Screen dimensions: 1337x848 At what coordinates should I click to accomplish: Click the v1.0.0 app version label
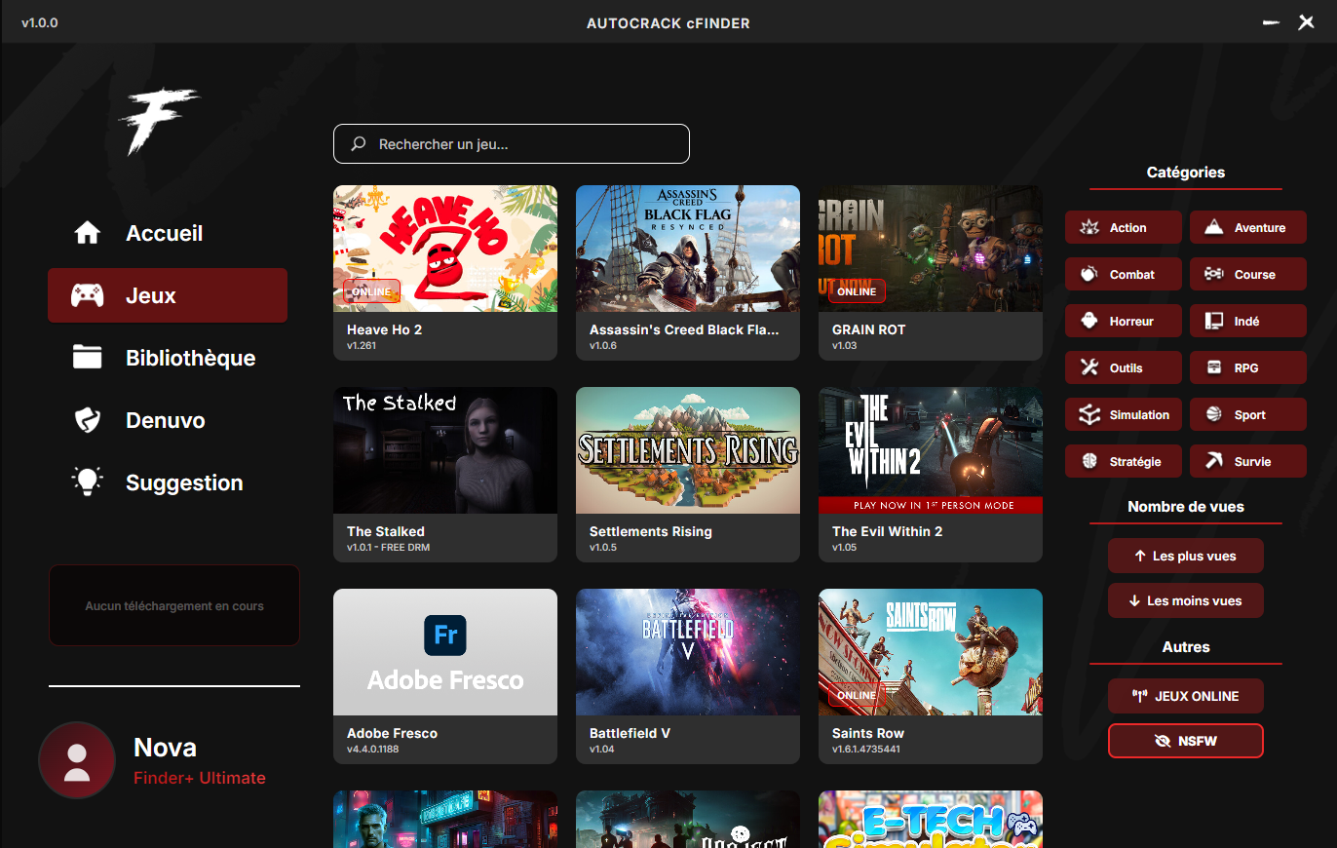40,22
